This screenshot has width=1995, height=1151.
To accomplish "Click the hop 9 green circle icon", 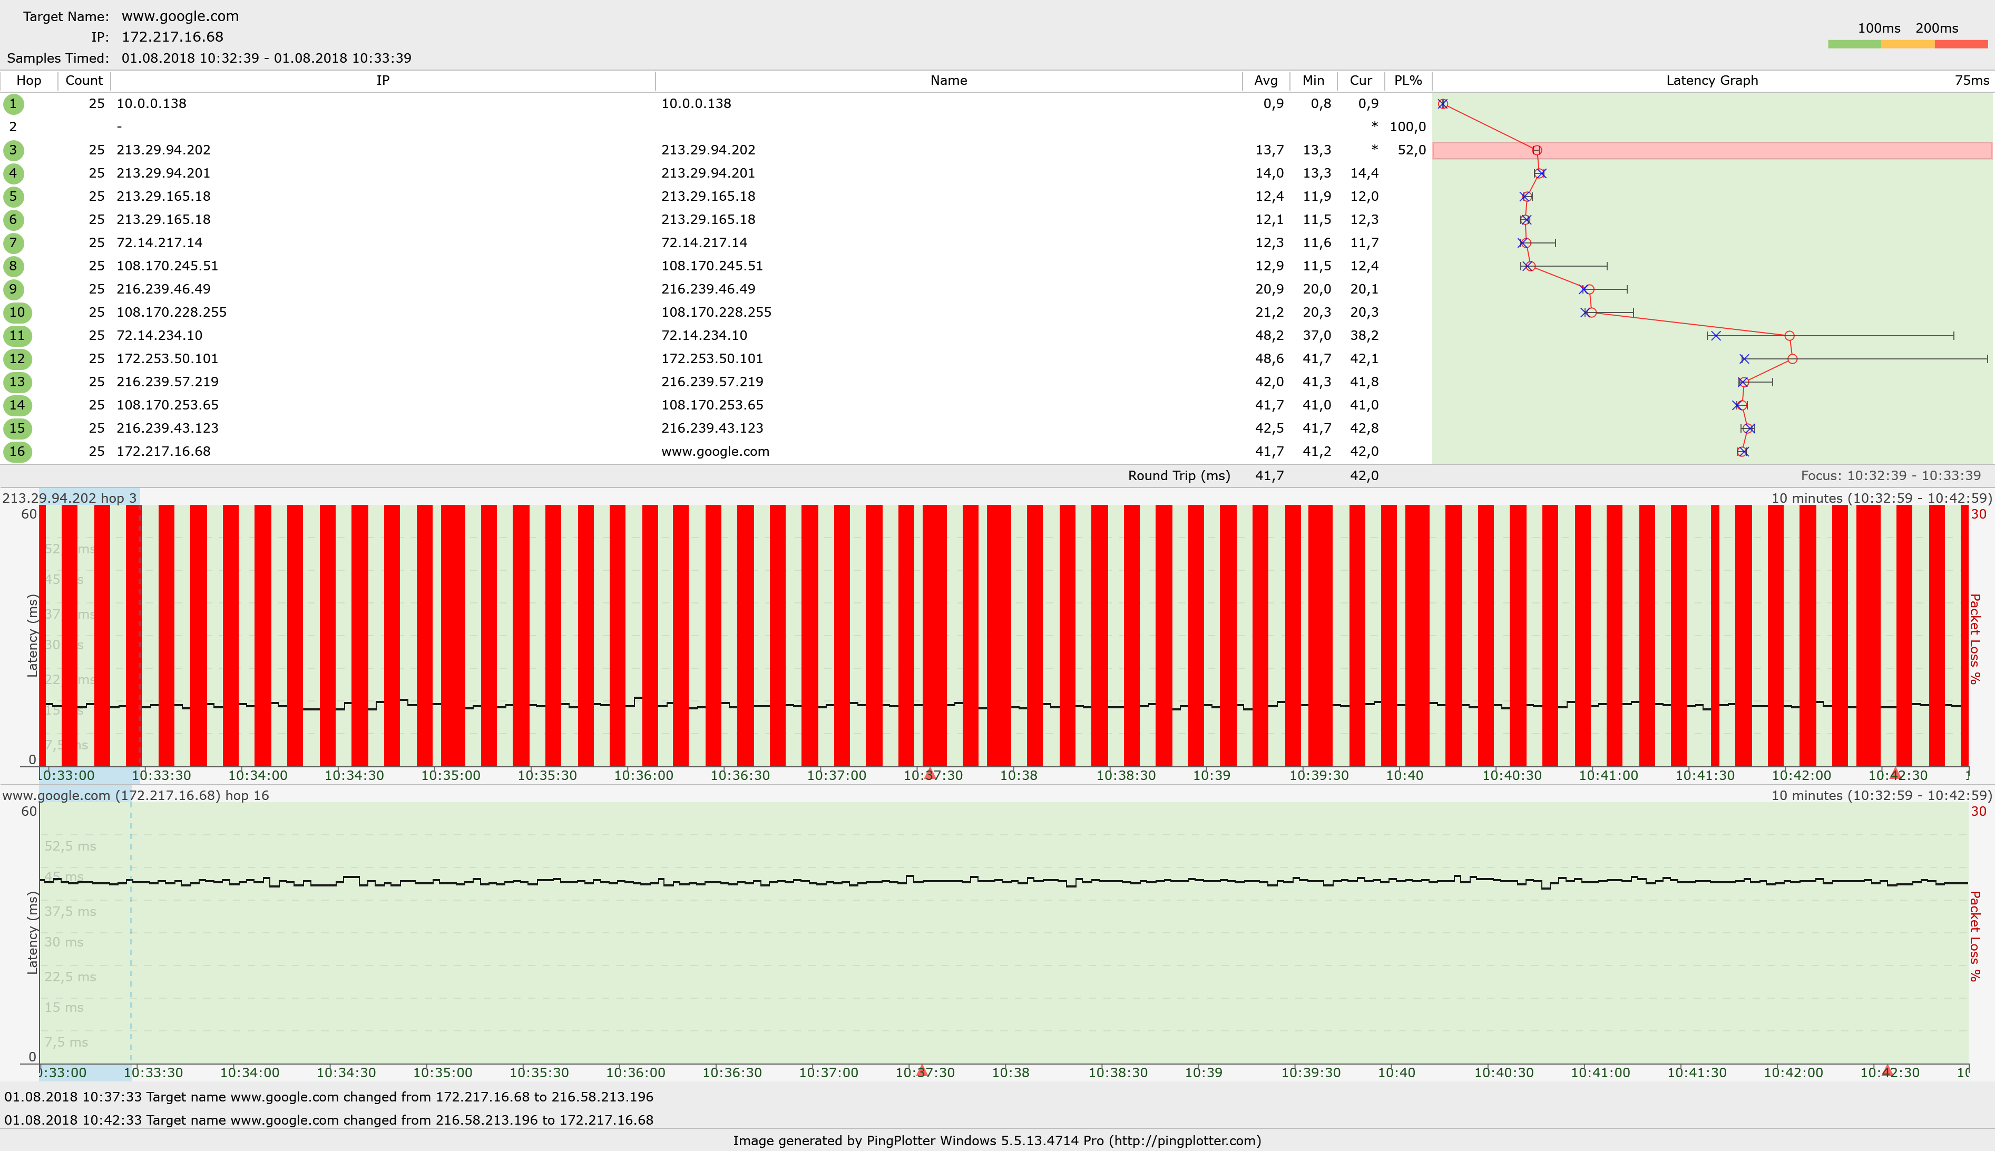I will [x=14, y=289].
